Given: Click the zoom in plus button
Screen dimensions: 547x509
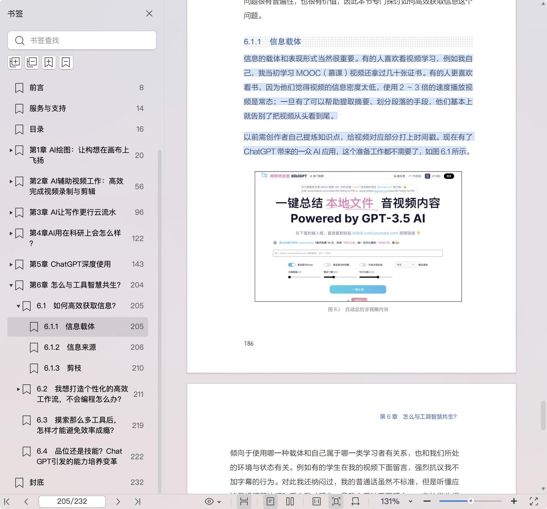Looking at the screenshot, I should pos(514,501).
